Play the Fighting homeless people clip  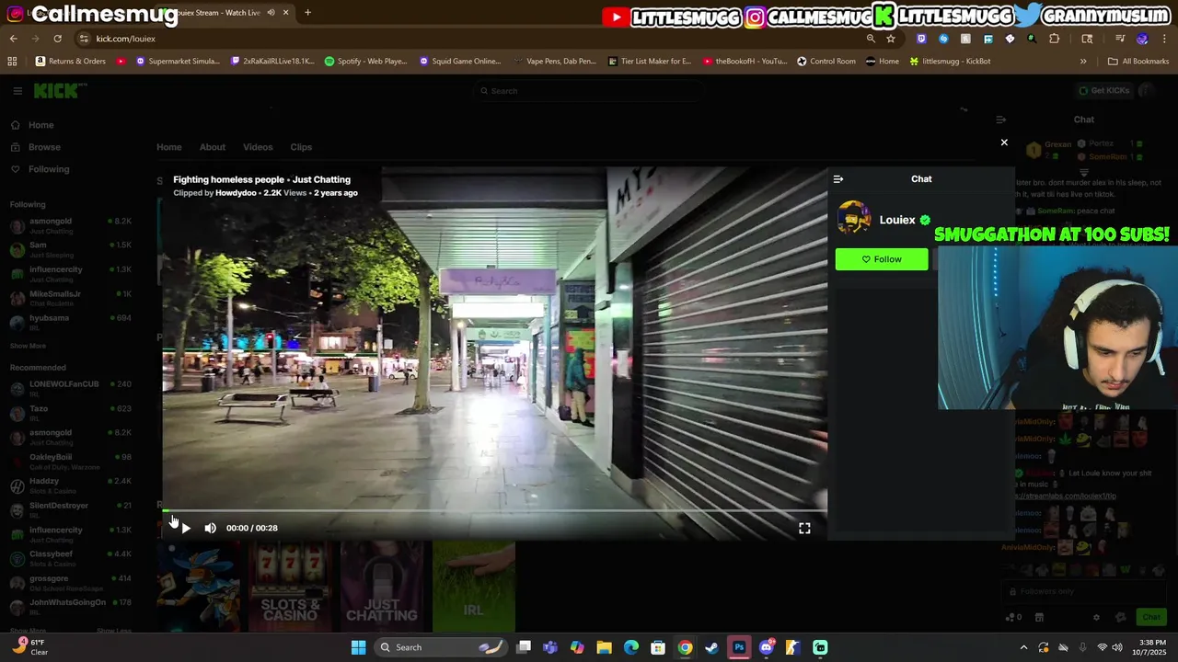[x=186, y=528]
